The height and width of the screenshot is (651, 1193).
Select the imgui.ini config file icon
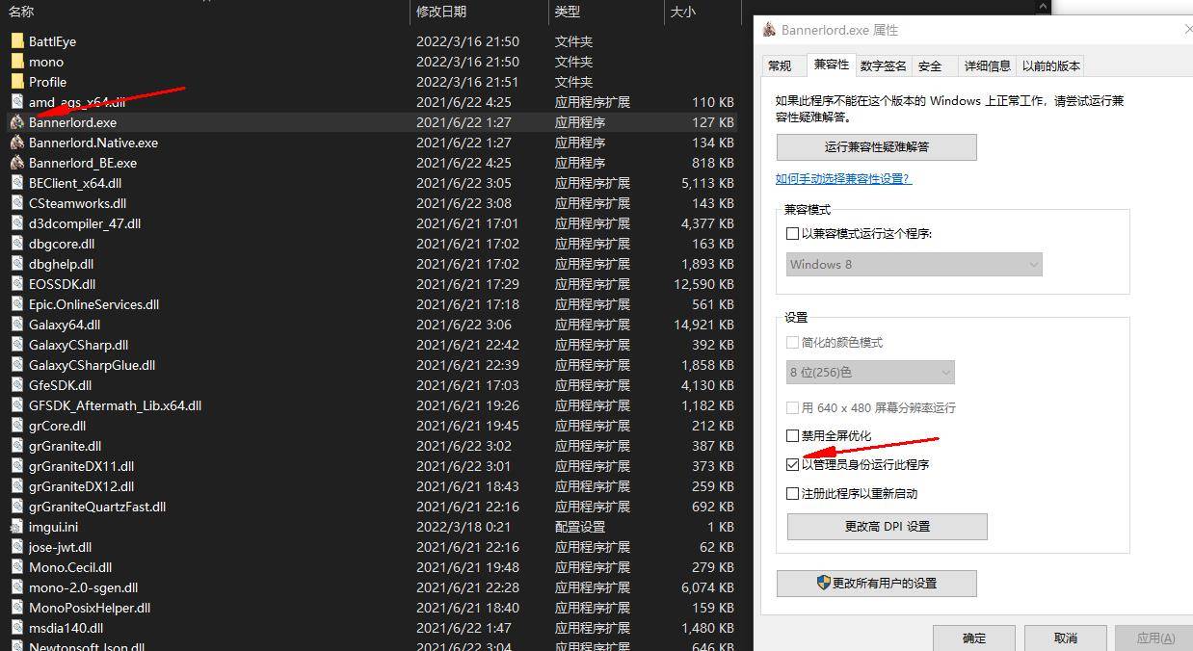[x=17, y=527]
